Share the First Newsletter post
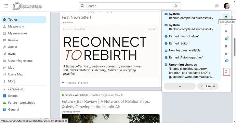This screenshot has width=236, height=123. [83, 83]
